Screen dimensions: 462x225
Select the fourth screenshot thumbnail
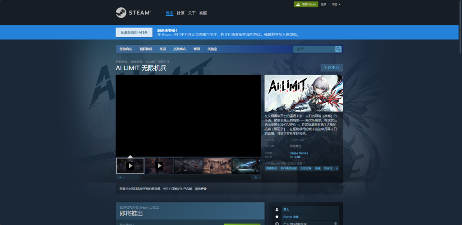pyautogui.click(x=217, y=166)
